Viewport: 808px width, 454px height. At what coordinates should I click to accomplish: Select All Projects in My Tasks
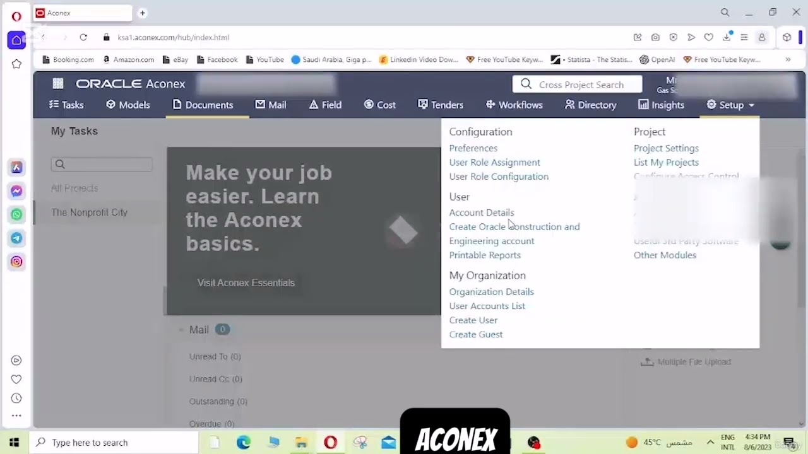[74, 188]
